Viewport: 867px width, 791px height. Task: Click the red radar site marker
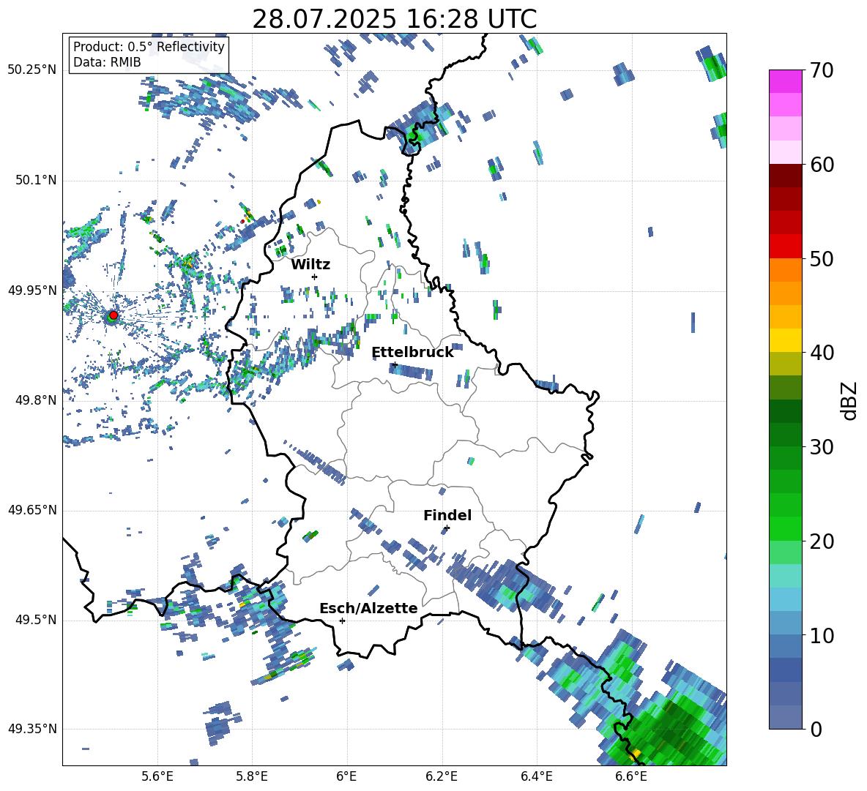[x=114, y=315]
